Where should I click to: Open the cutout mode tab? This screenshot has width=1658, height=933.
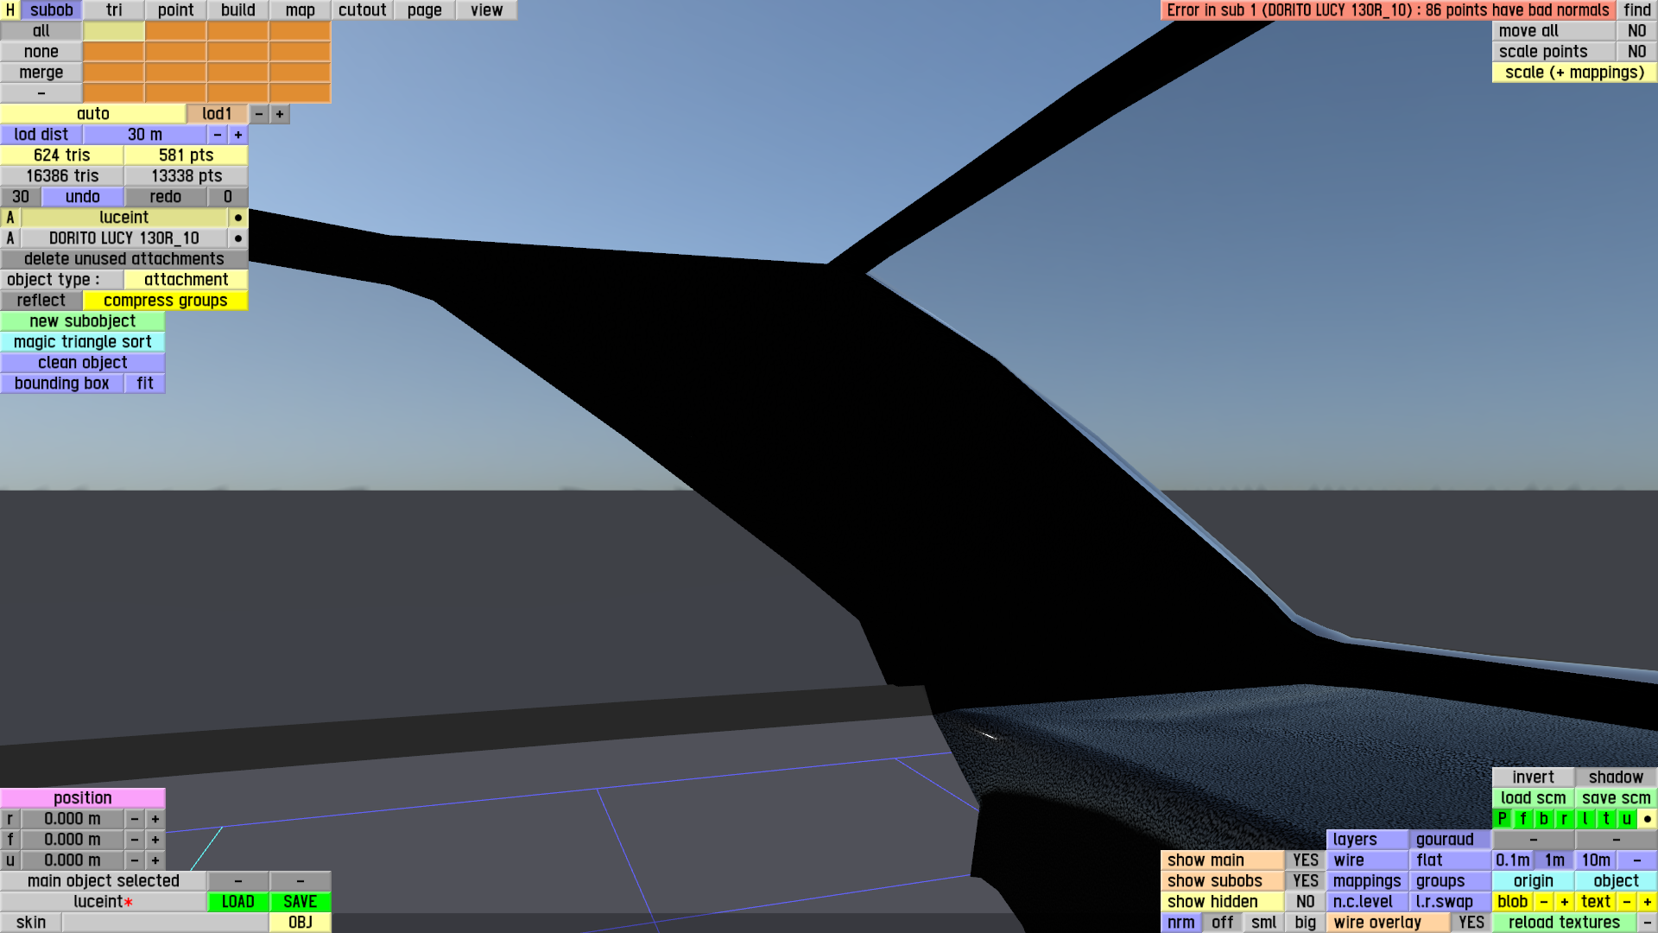tap(362, 10)
